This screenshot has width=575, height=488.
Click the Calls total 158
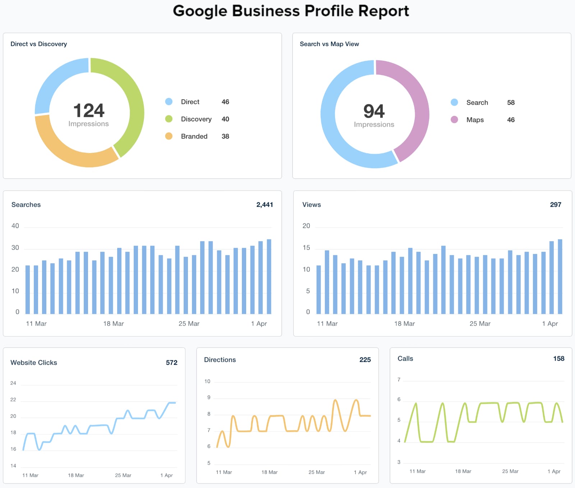pos(558,359)
